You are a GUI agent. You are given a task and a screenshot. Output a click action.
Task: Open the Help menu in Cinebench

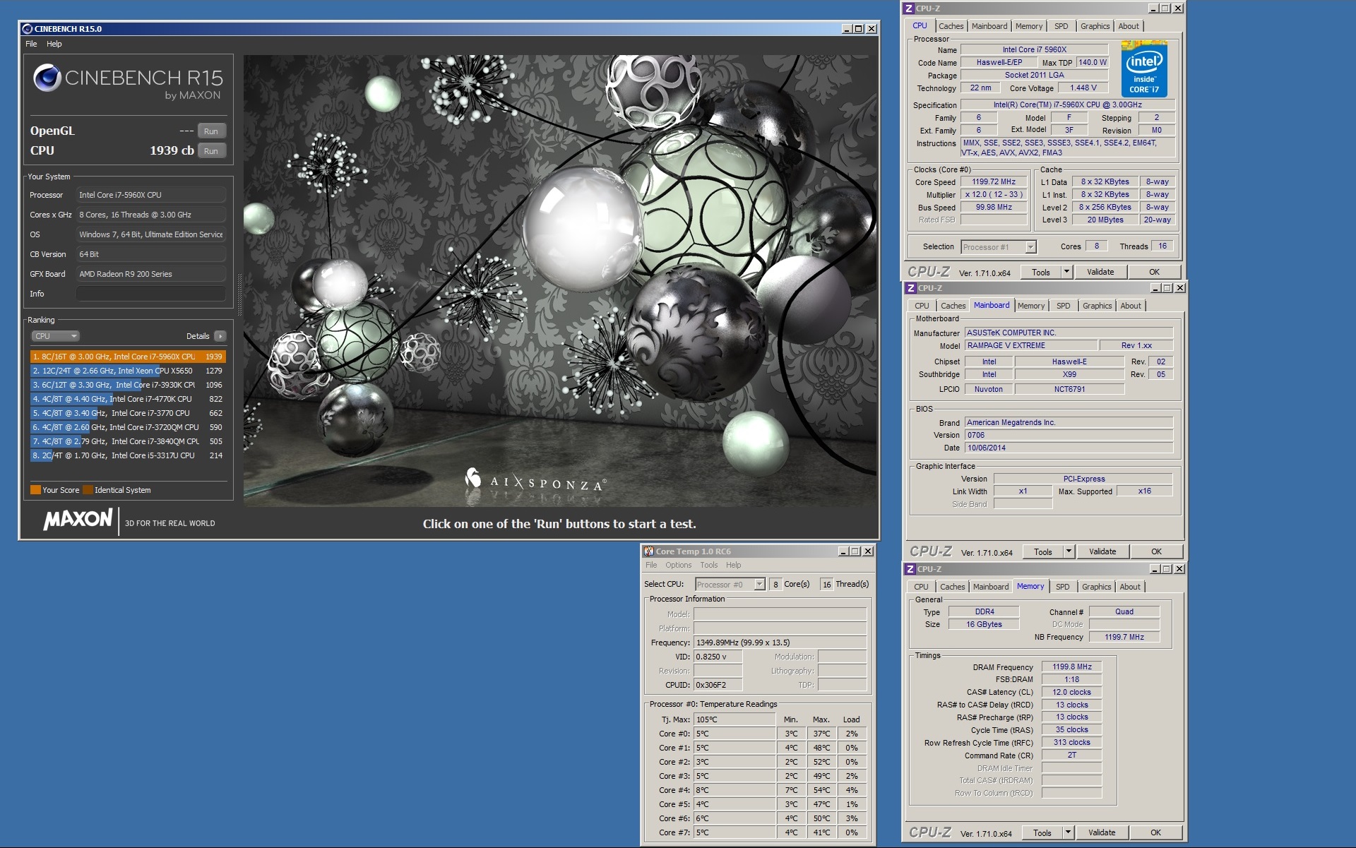54,44
